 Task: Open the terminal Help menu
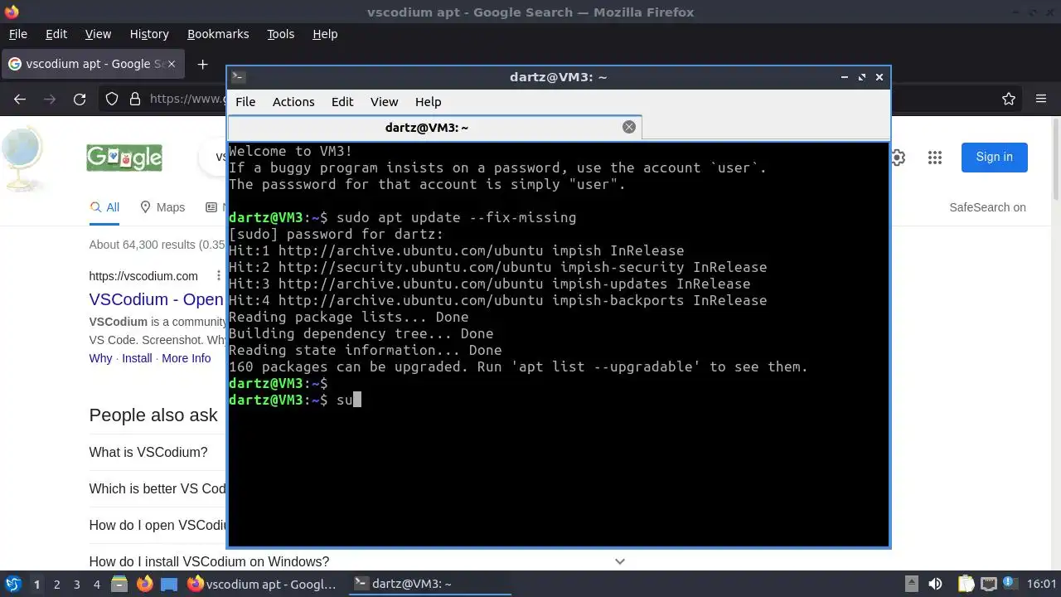428,101
